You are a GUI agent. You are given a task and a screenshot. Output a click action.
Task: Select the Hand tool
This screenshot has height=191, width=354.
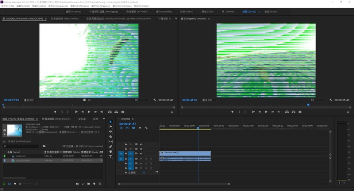[x=111, y=152]
